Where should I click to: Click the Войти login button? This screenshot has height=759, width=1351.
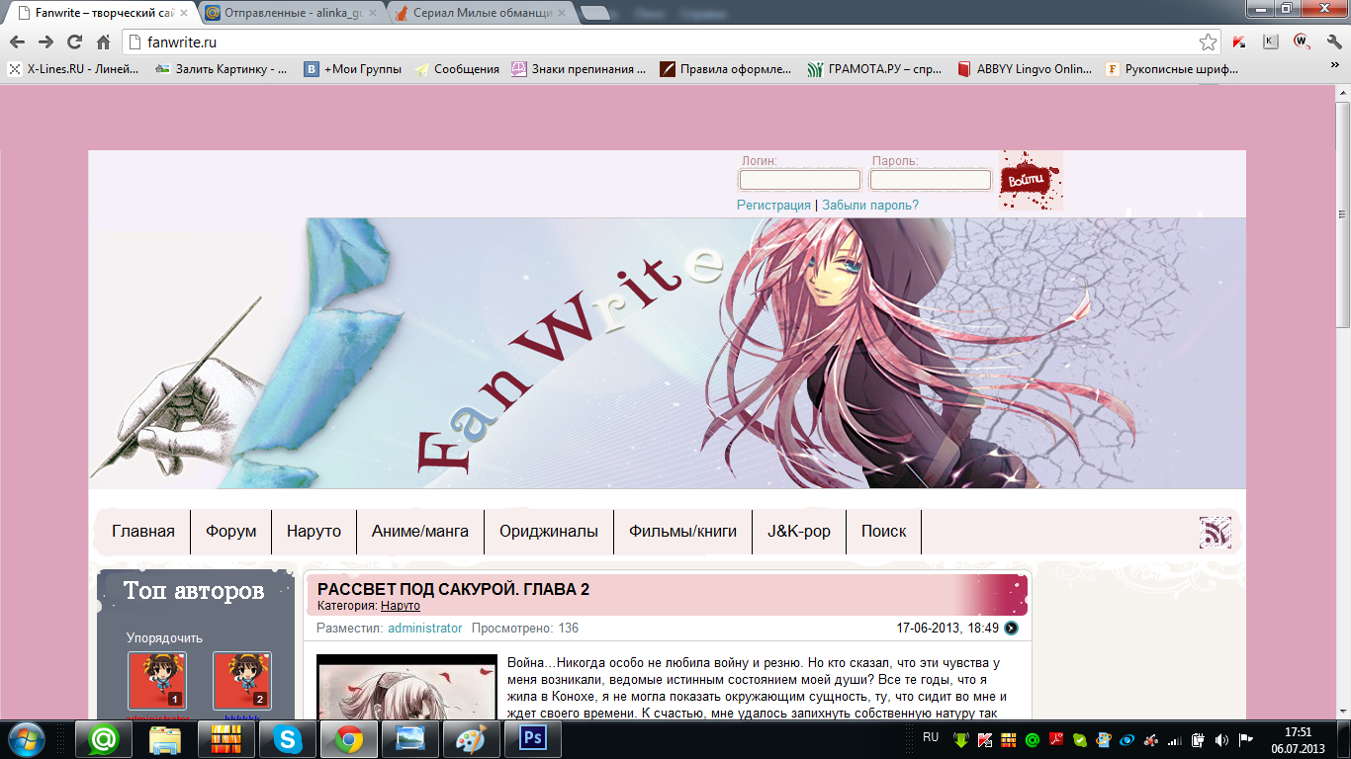[x=1030, y=180]
